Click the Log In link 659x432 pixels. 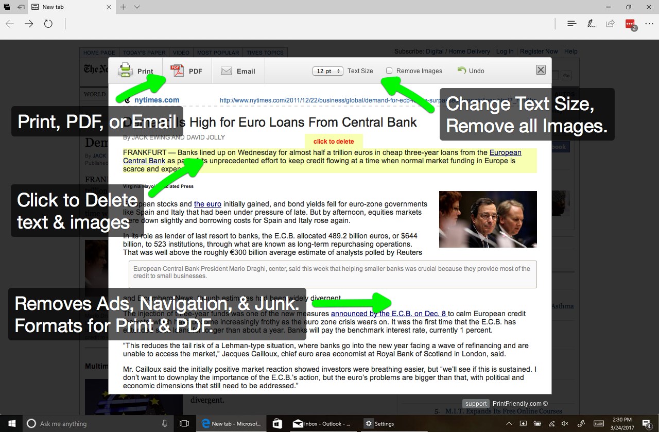505,51
